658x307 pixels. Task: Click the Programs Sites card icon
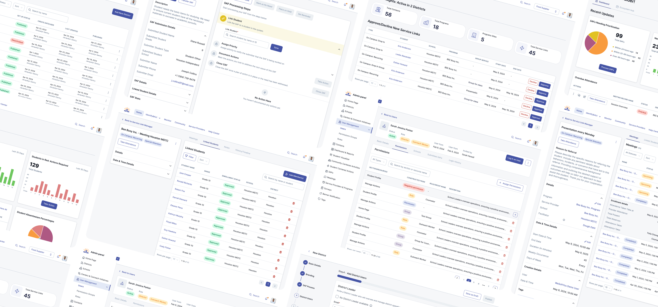(x=474, y=35)
